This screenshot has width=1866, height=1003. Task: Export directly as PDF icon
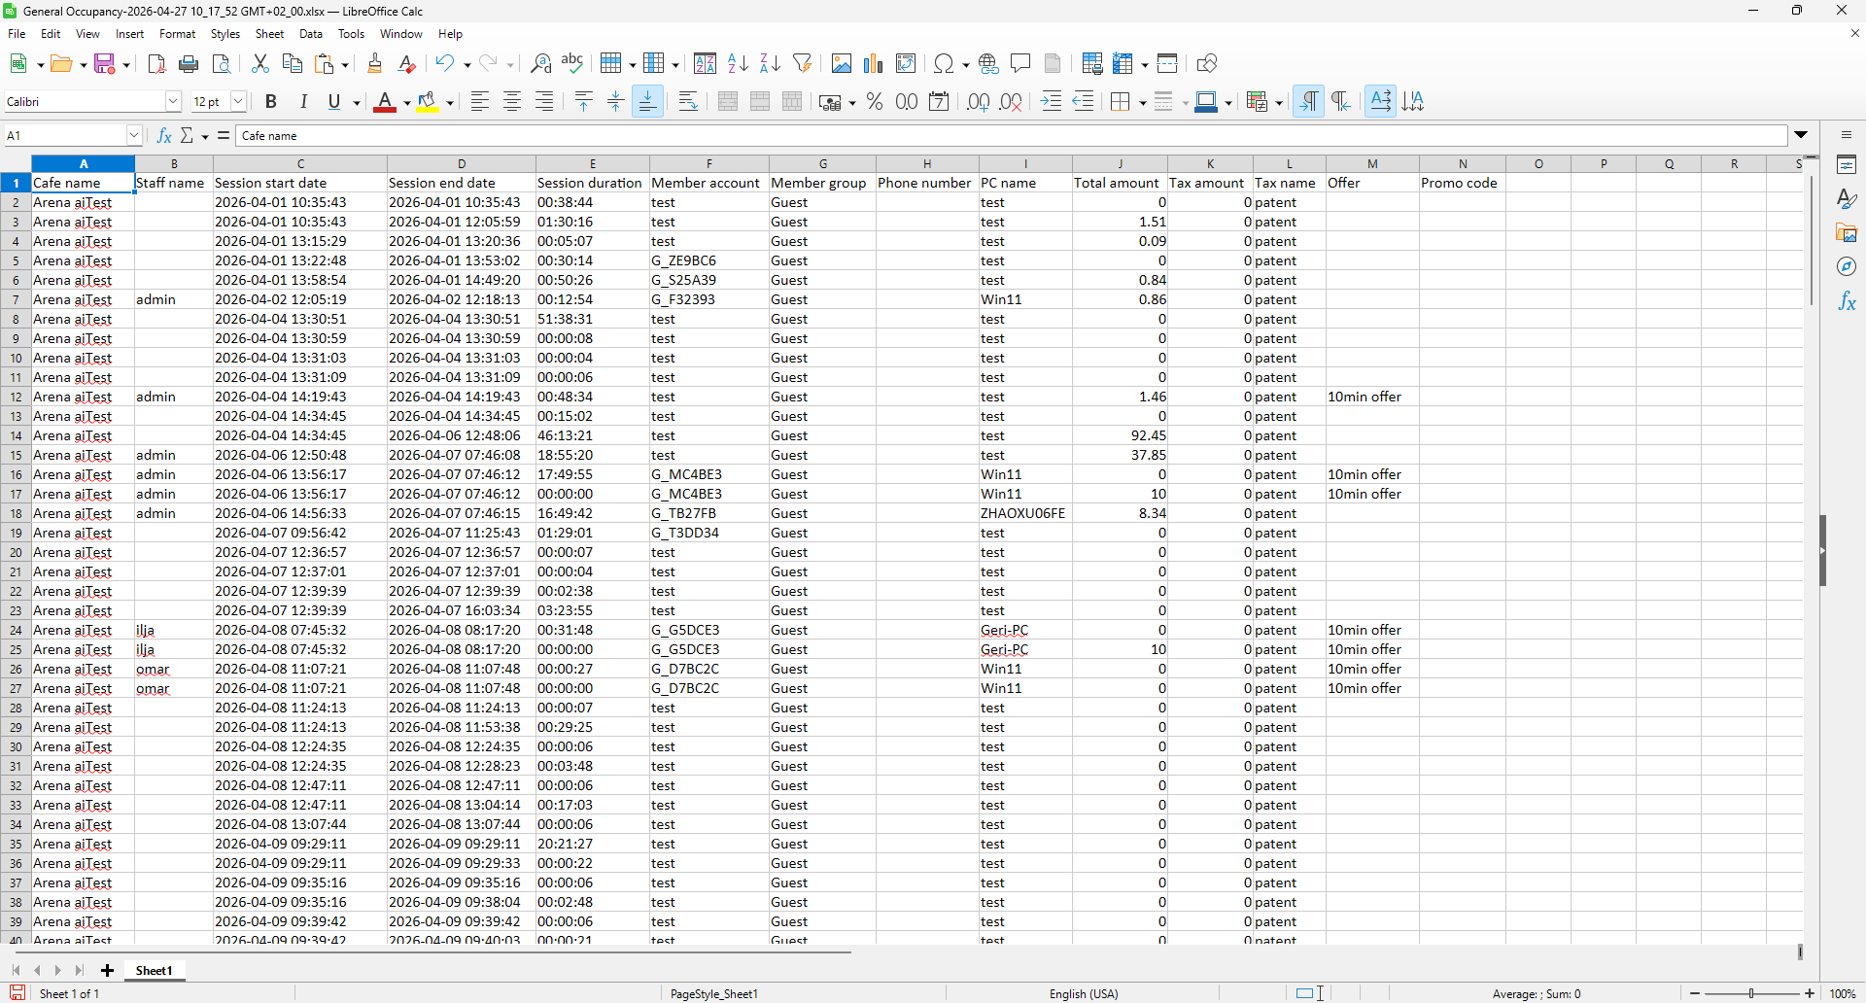click(156, 64)
